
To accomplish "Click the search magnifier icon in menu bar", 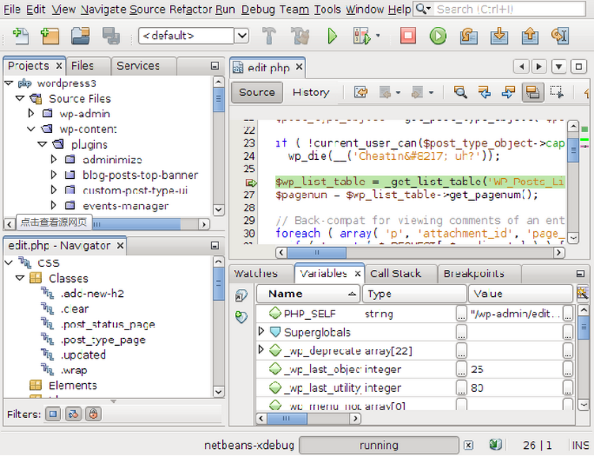I will pos(422,9).
